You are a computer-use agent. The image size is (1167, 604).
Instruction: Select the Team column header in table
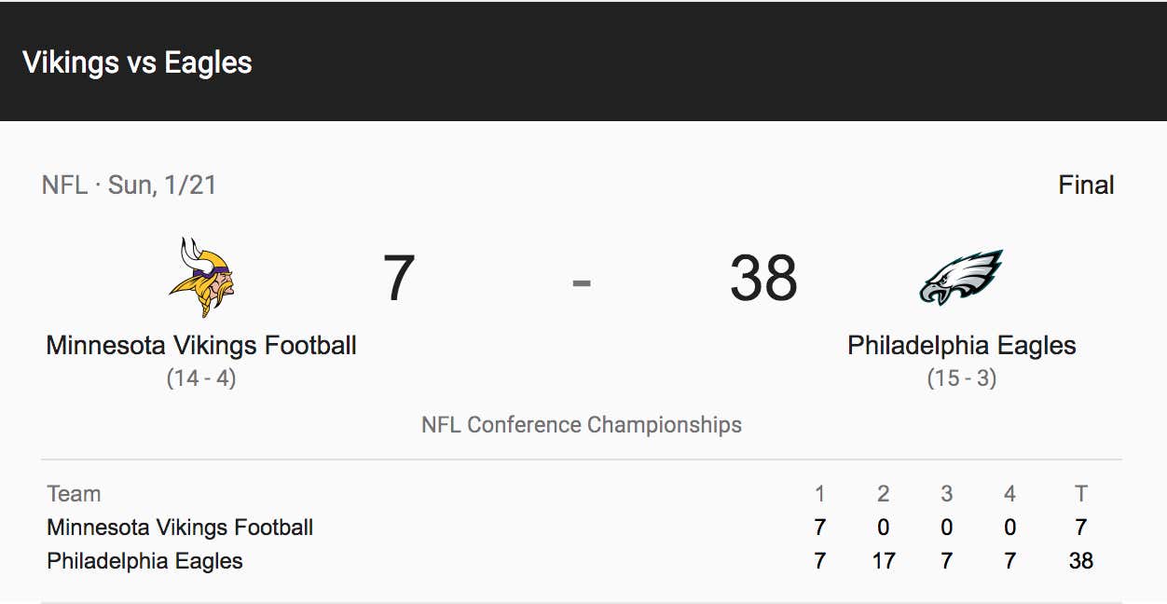pyautogui.click(x=74, y=494)
